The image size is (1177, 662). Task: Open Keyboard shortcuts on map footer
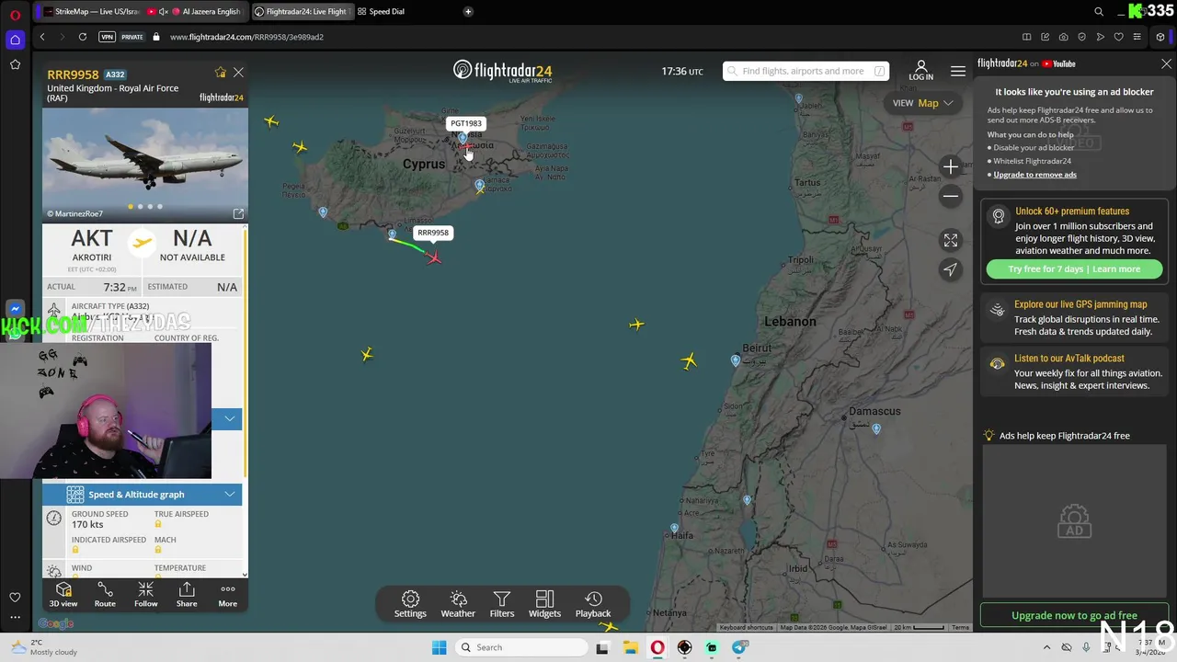click(746, 627)
